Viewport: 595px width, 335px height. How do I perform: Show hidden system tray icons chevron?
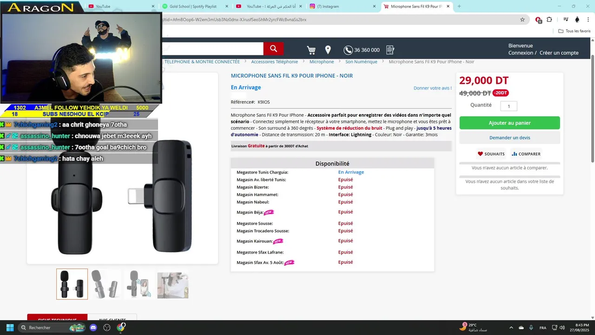[x=511, y=328]
